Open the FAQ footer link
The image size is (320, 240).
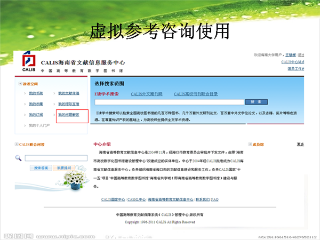(x=214, y=199)
